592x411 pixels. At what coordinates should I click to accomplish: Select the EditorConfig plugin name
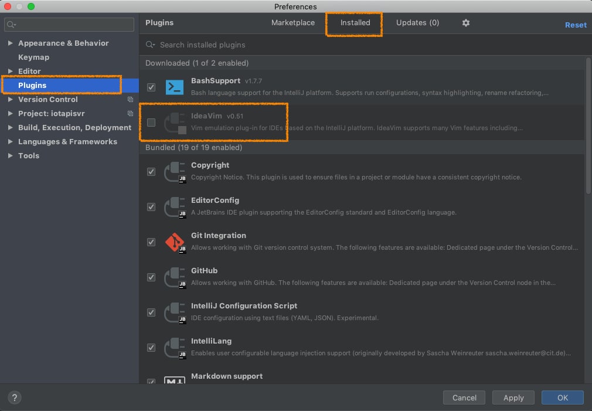[x=215, y=200]
